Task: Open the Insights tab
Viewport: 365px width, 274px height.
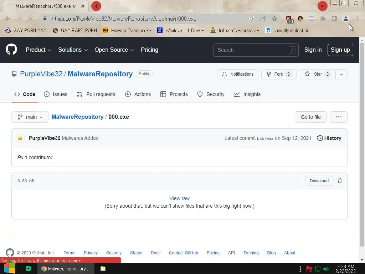Action: [x=247, y=94]
